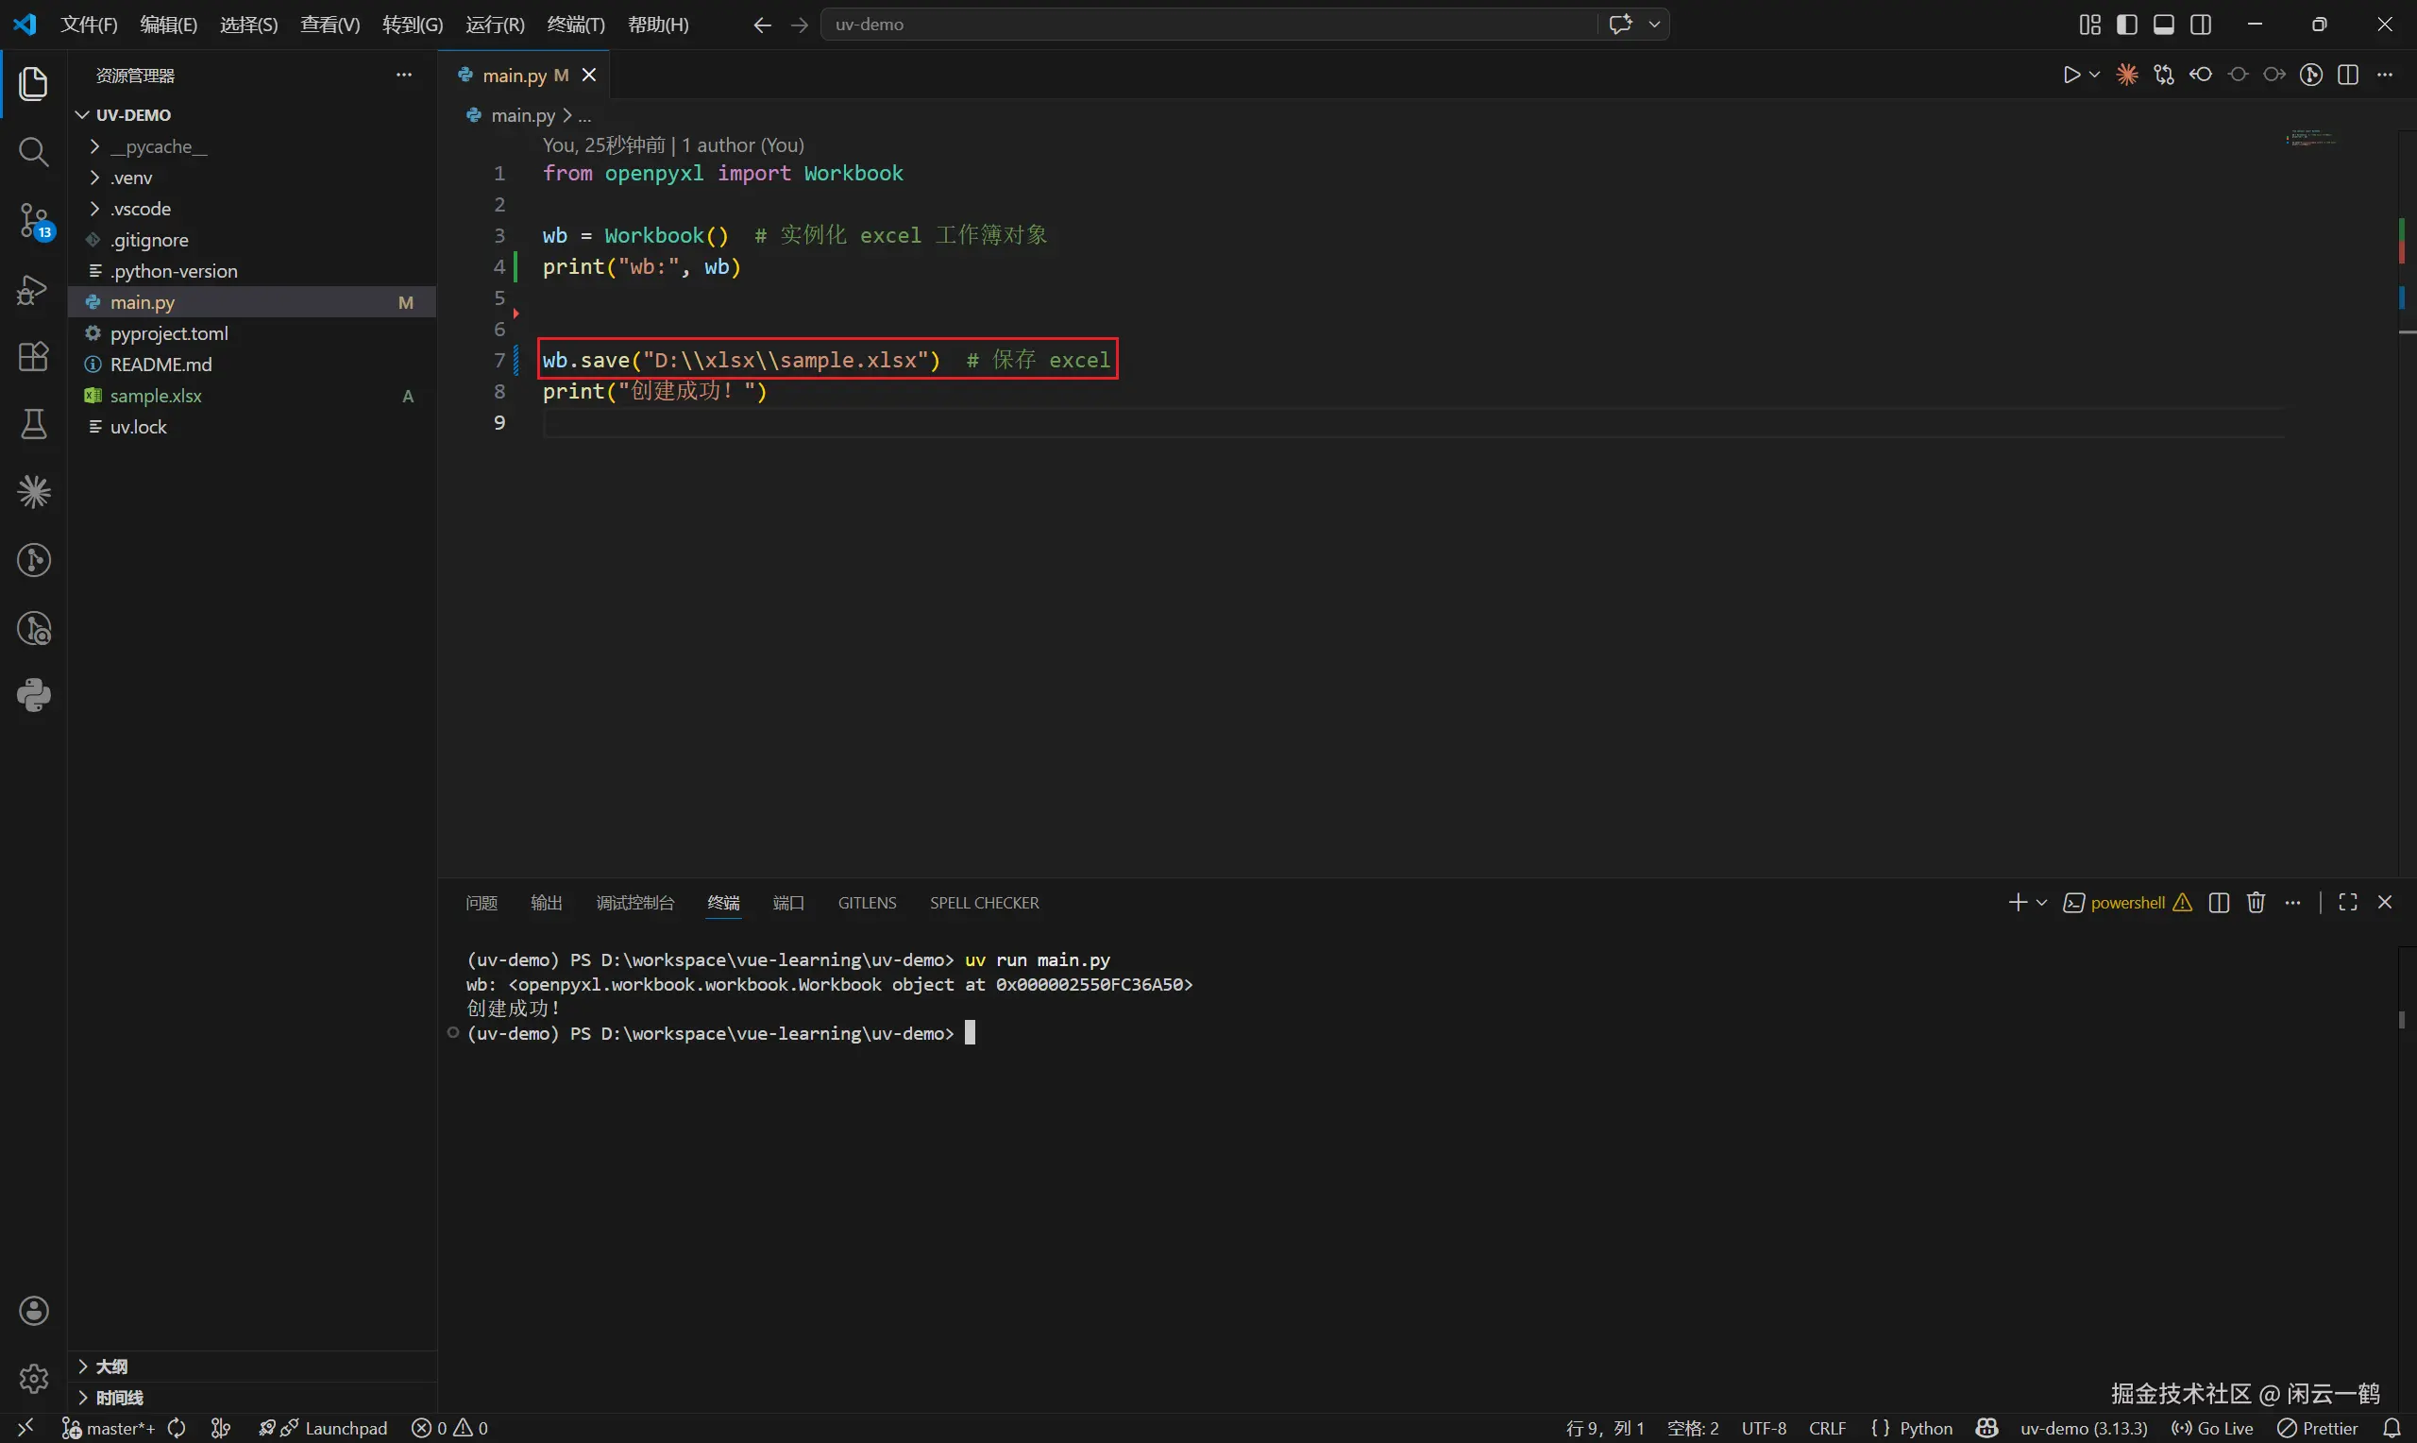This screenshot has width=2417, height=1443.
Task: Toggle primary side bar visibility
Action: pos(2126,25)
